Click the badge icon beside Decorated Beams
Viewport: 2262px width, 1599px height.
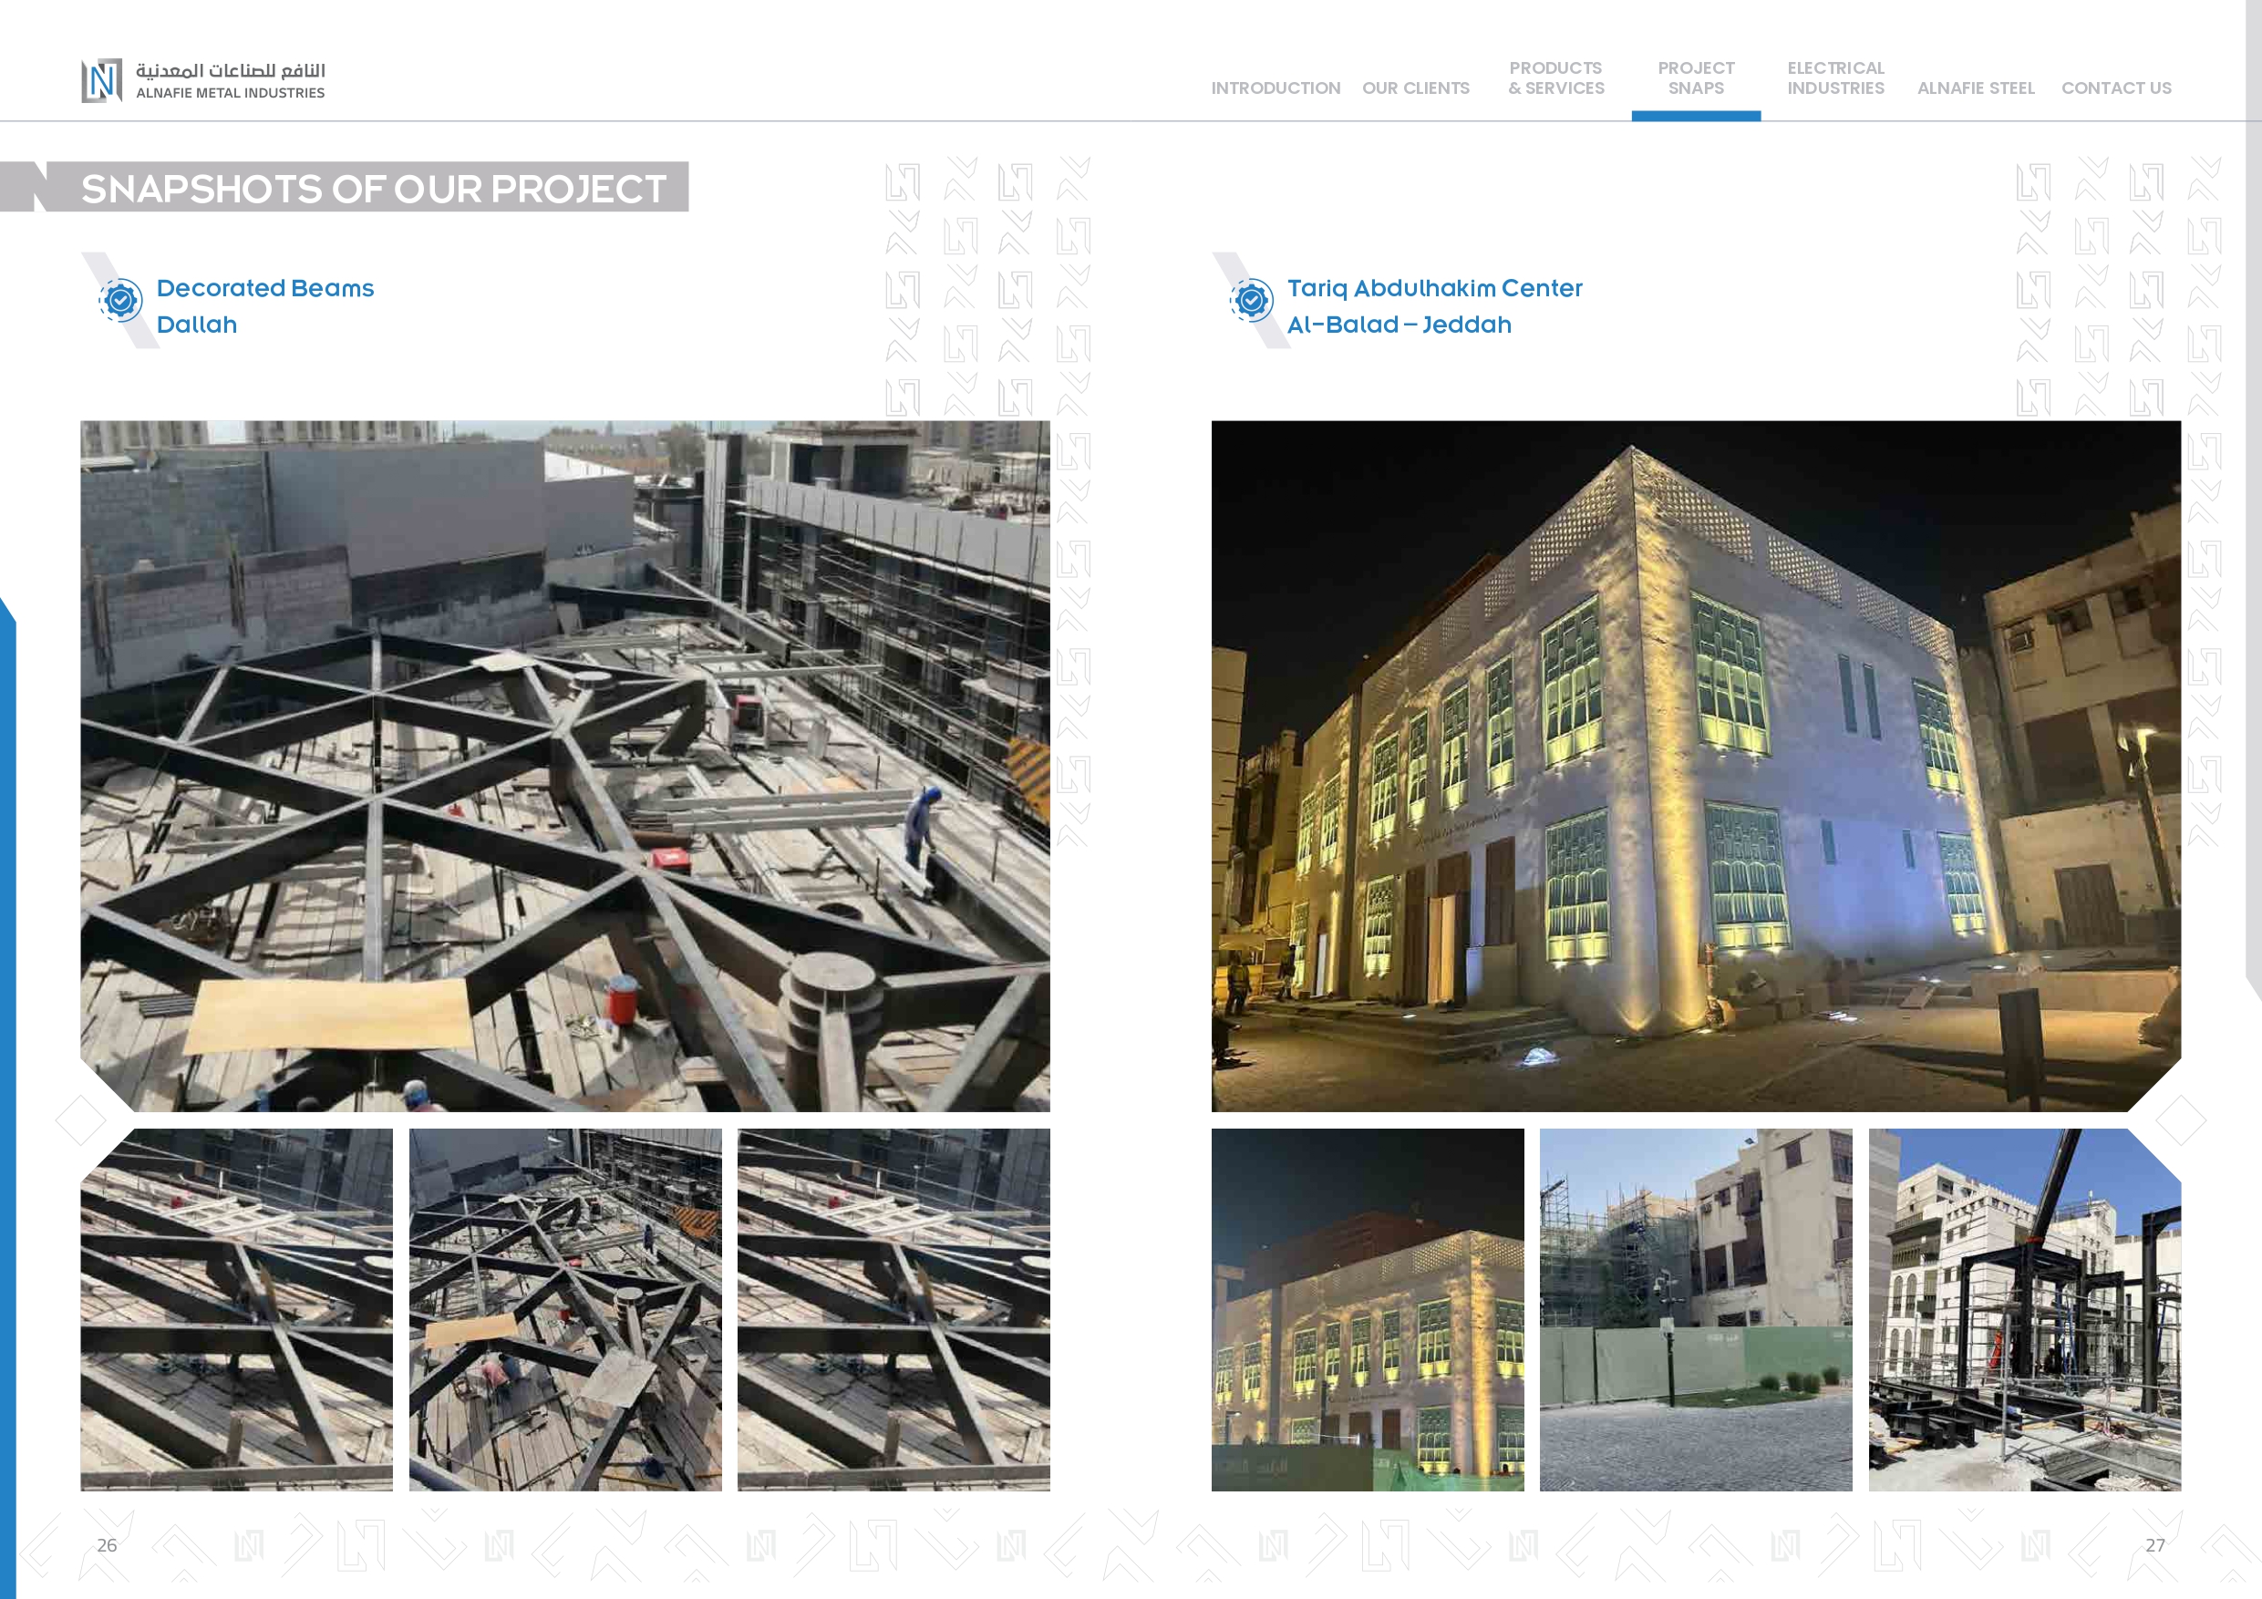point(121,300)
